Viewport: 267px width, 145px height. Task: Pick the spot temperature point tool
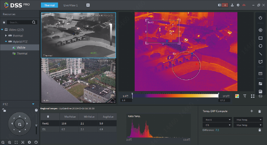coord(260,30)
